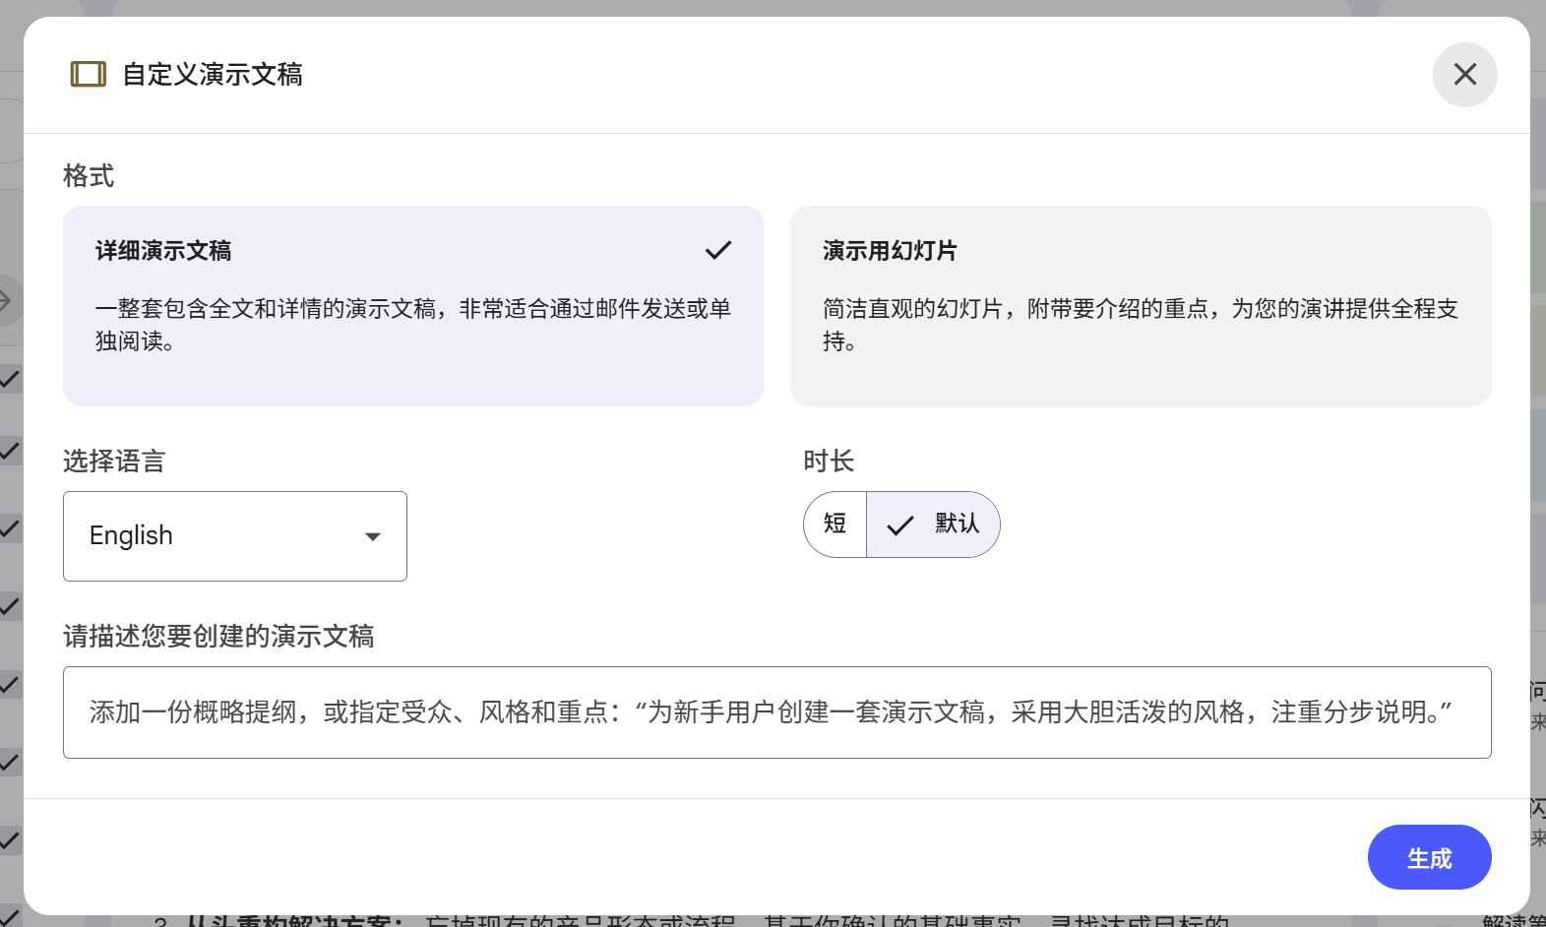This screenshot has width=1546, height=927.
Task: Click the description text under 演示用幻灯片
Action: [x=1141, y=325]
